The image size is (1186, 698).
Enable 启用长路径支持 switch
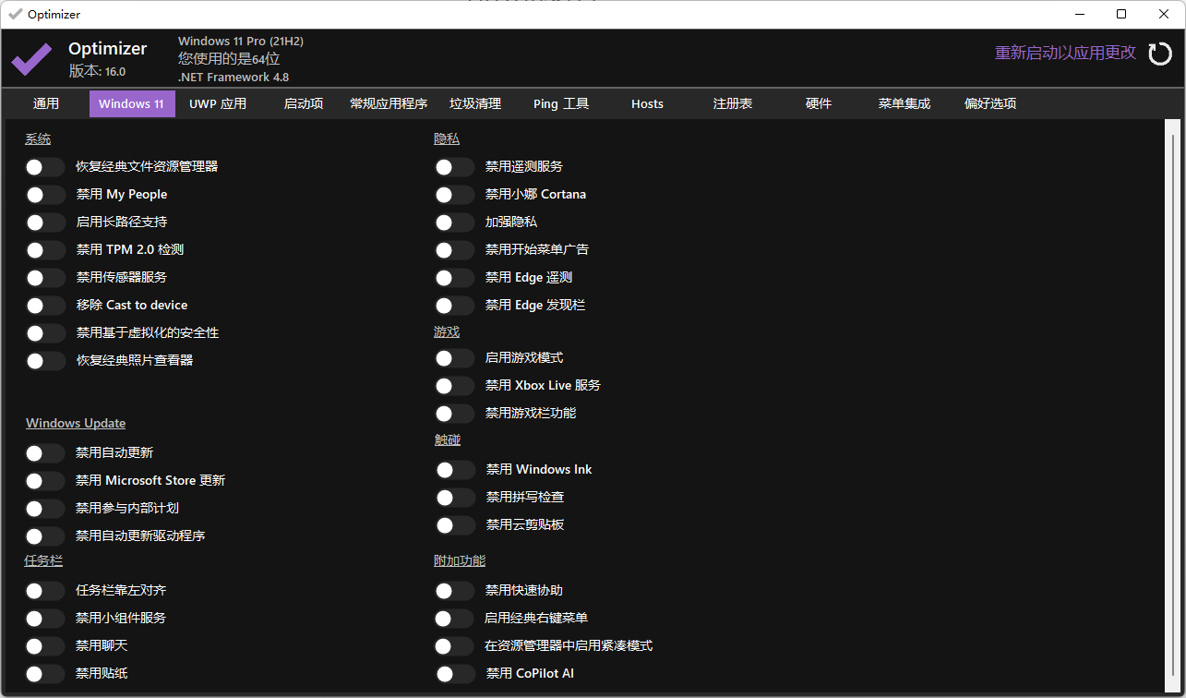[45, 223]
